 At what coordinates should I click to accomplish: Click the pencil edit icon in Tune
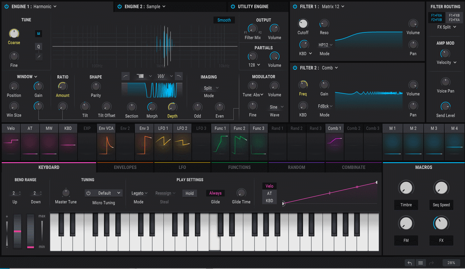tap(38, 57)
